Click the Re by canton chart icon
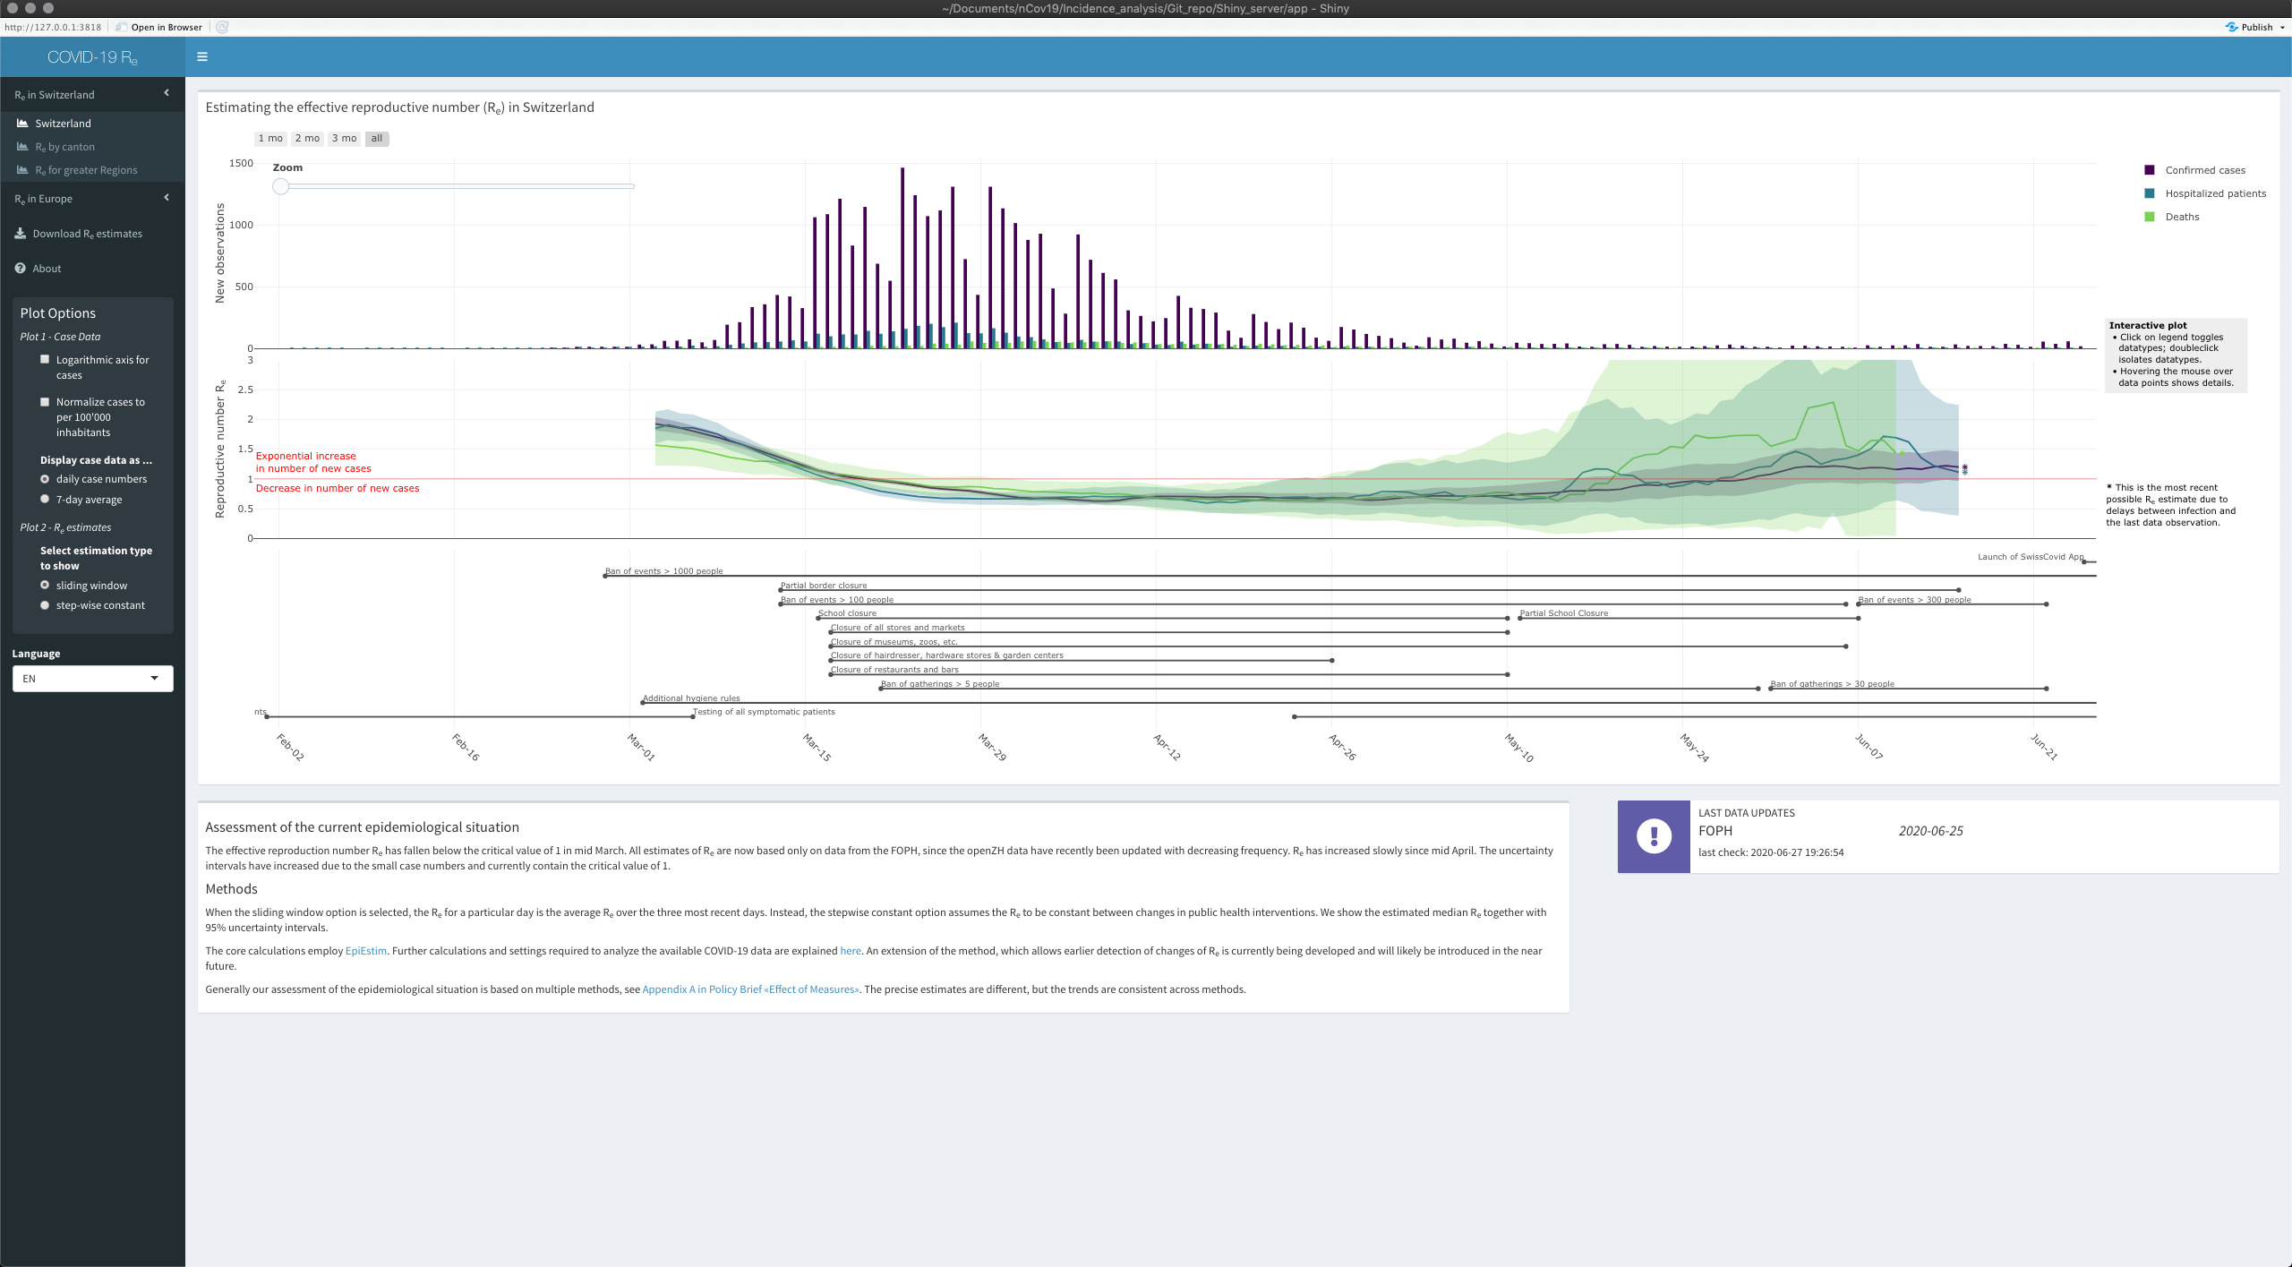The image size is (2292, 1267). point(22,146)
